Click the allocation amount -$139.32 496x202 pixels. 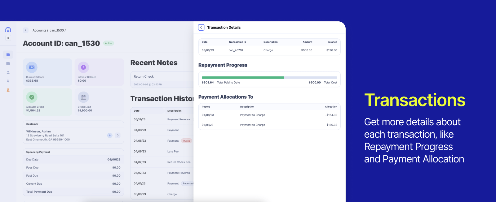(x=331, y=125)
